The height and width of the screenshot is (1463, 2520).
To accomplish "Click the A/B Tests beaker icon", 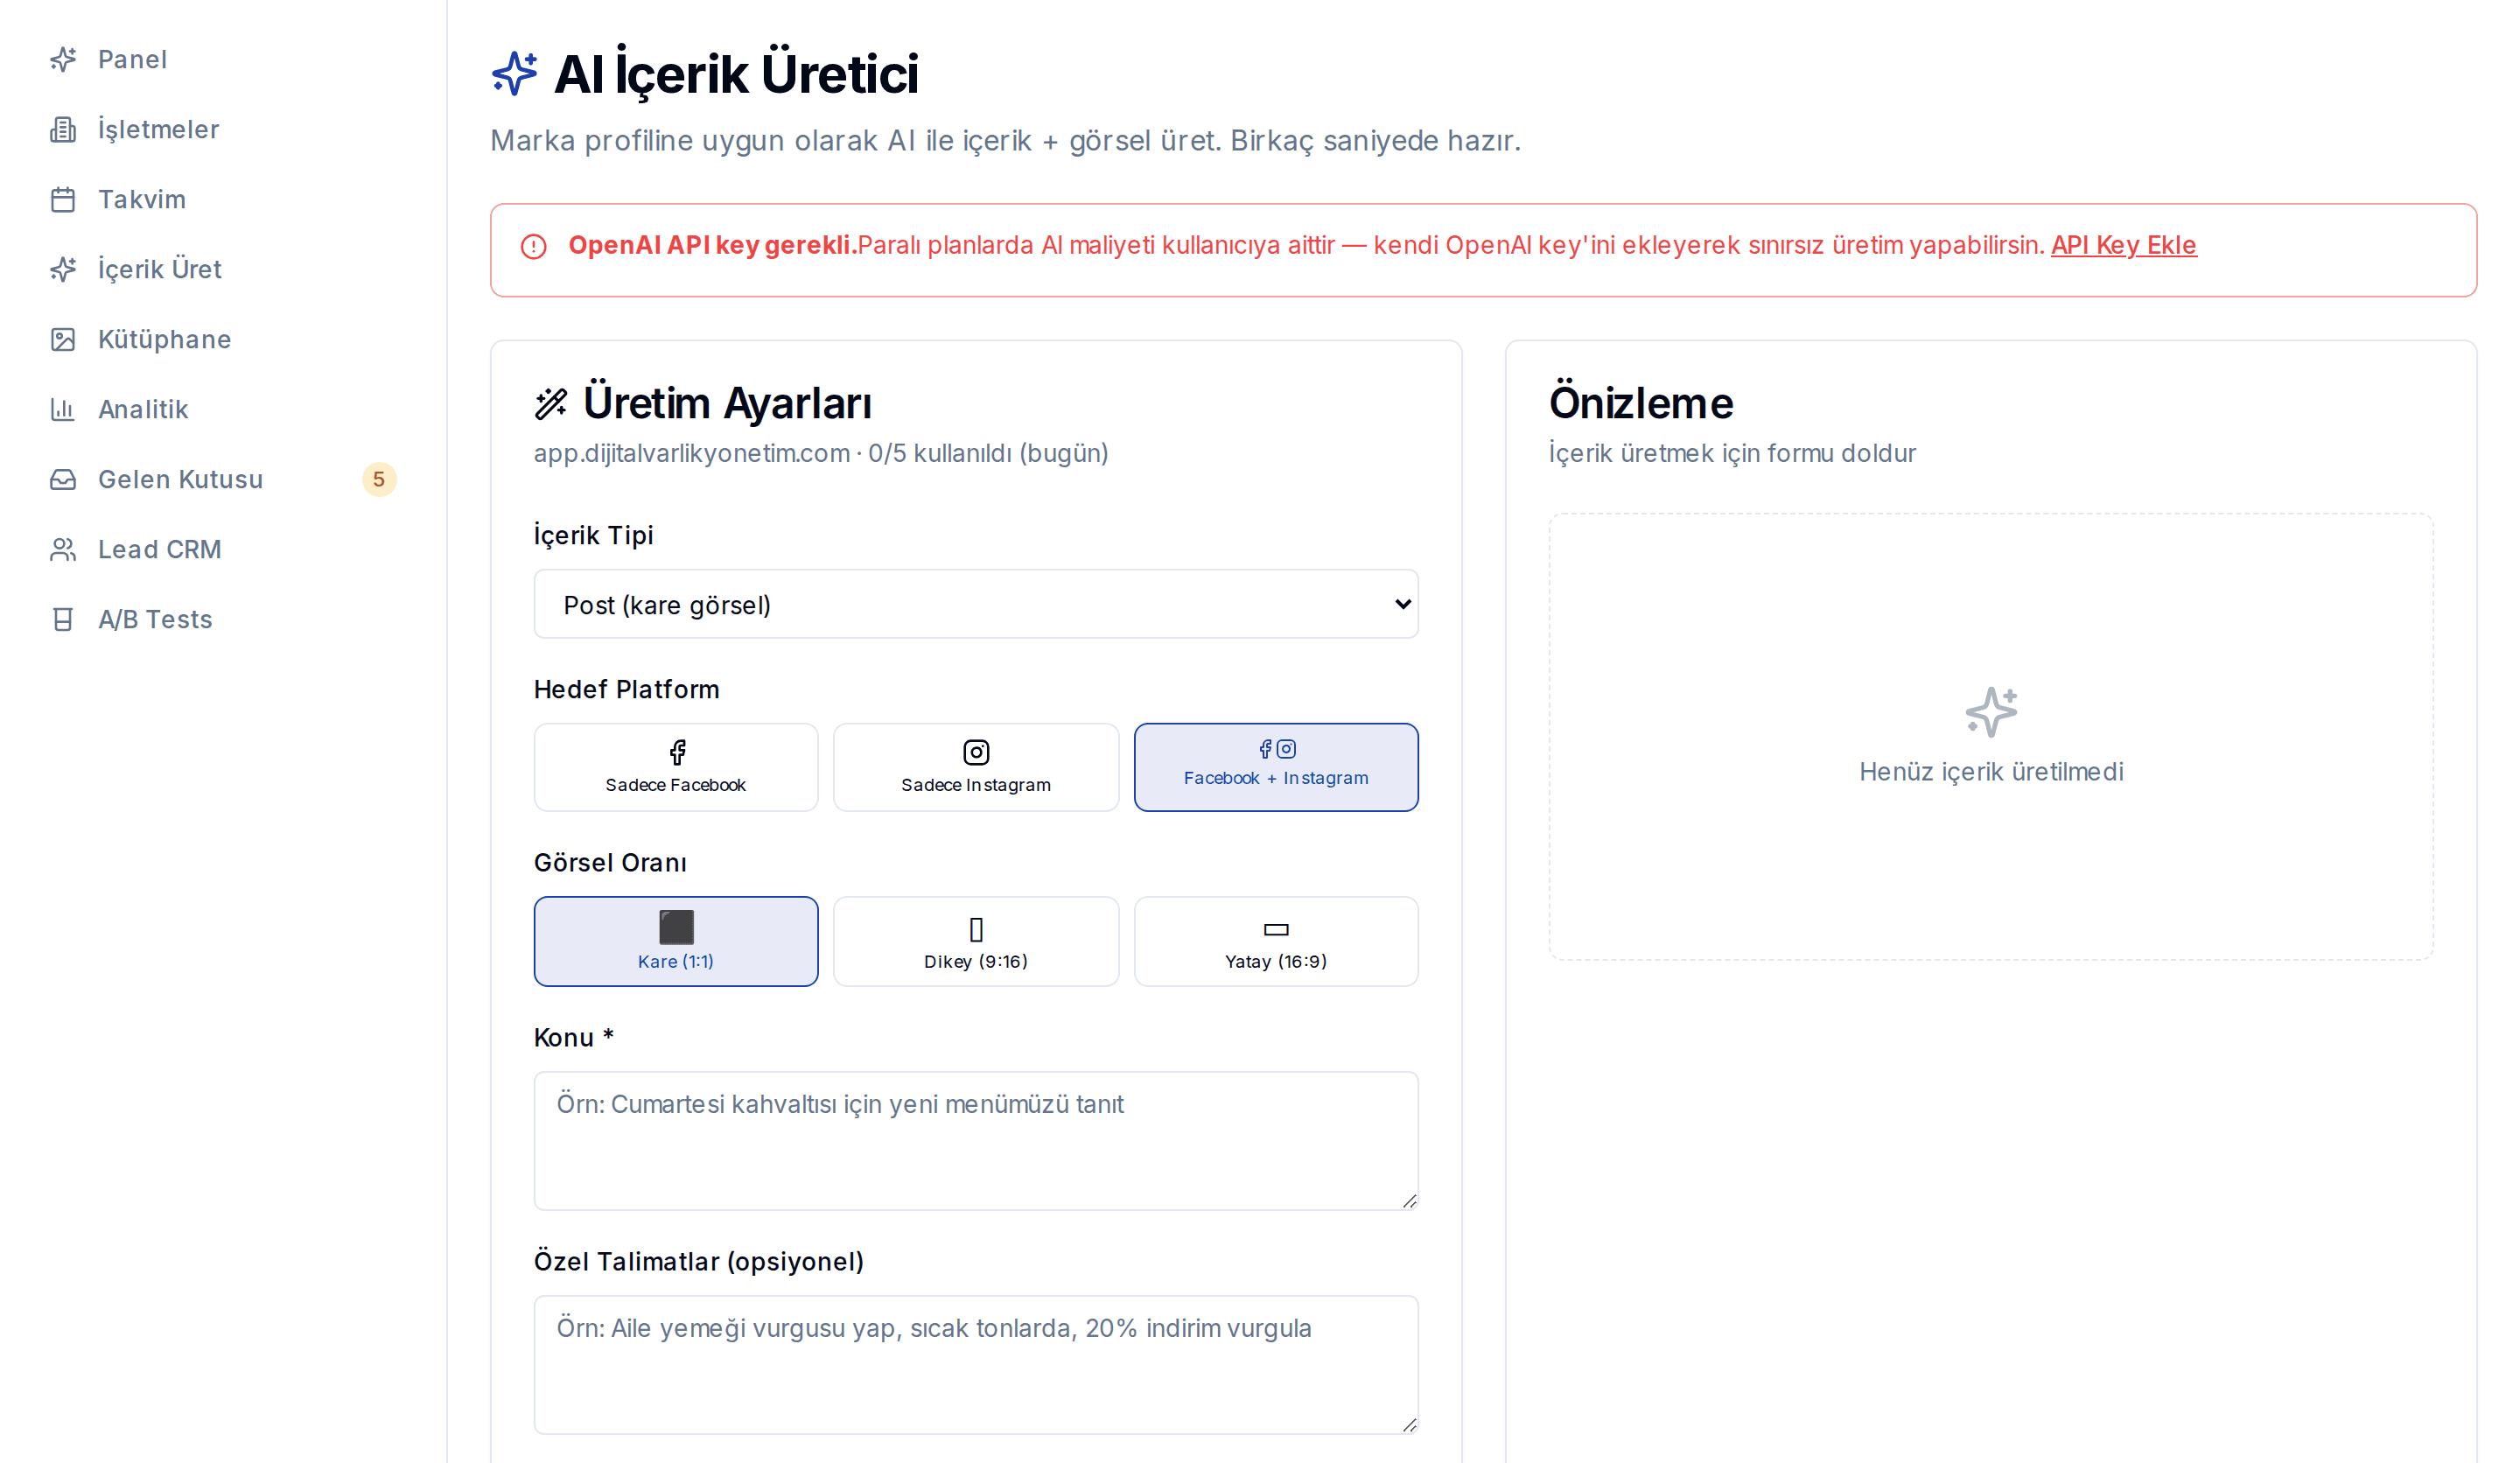I will pos(63,619).
